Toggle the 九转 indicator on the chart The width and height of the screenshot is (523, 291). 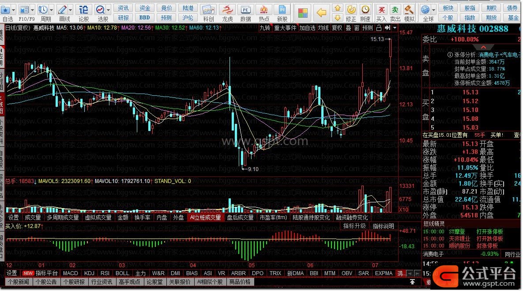coord(265,28)
